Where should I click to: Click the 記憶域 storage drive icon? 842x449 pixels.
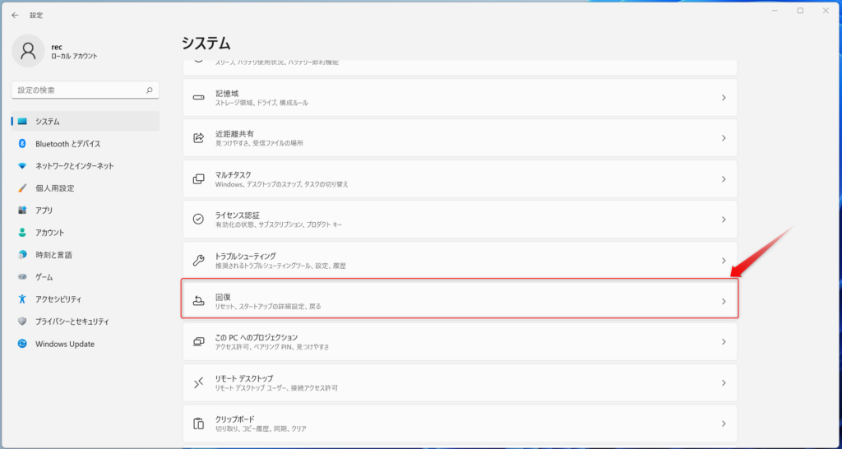coord(199,98)
